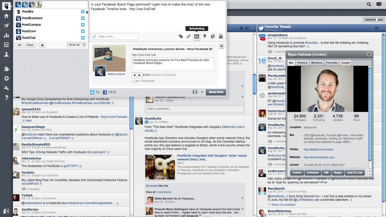Expand the ow.ly/9MVp3 link preview
The height and width of the screenshot is (217, 386).
click(x=41, y=184)
